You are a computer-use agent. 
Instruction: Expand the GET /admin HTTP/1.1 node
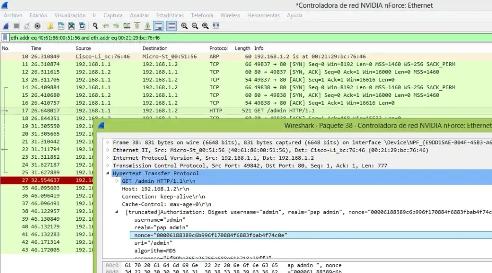[x=117, y=181]
